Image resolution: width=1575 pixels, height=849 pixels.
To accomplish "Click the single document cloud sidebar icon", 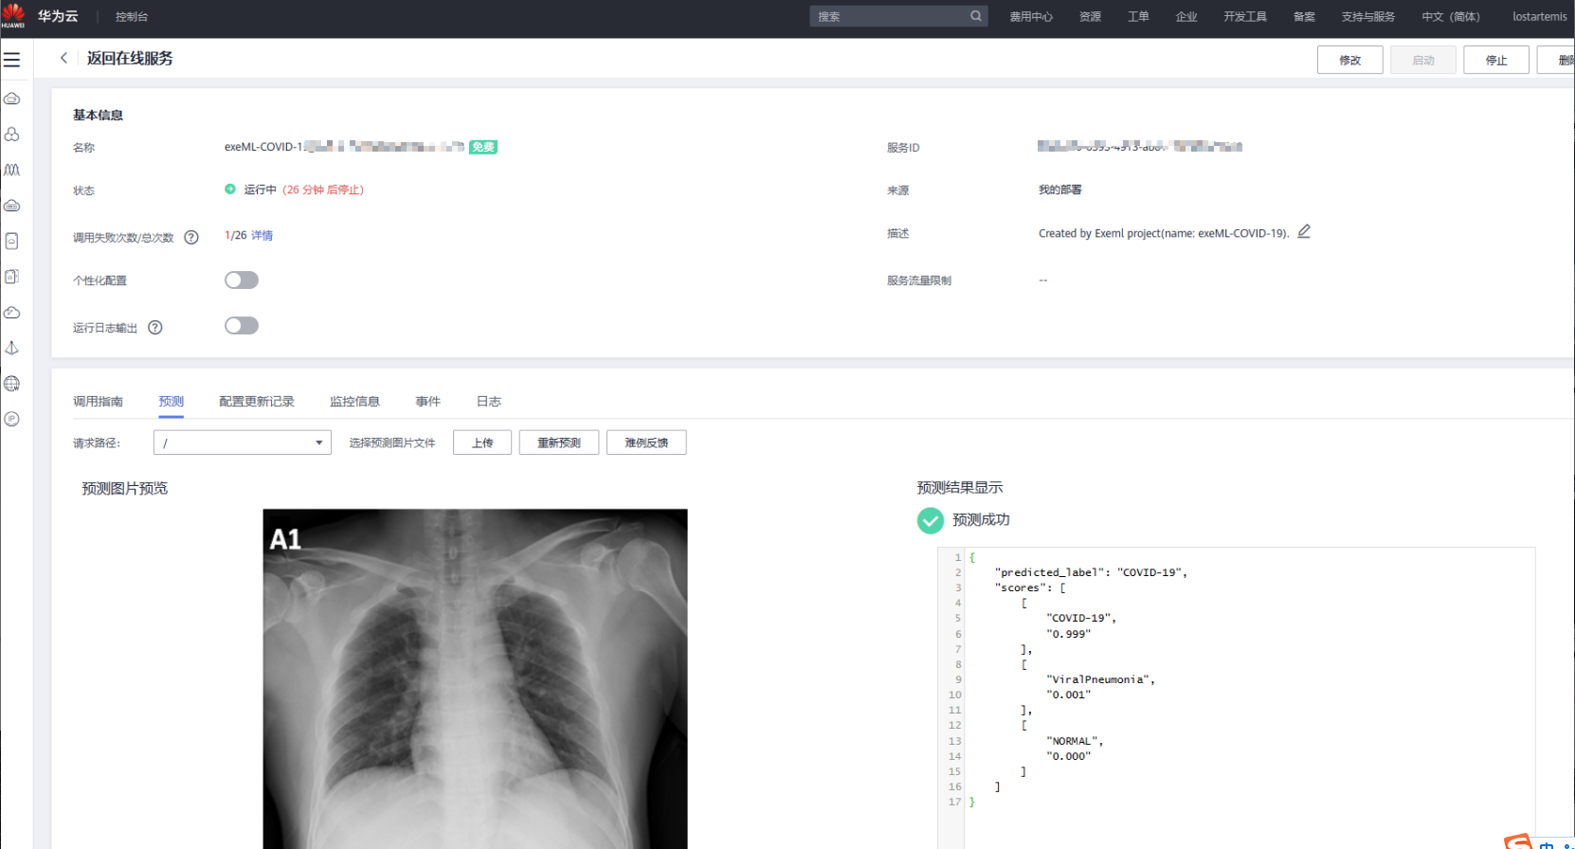I will 11,241.
